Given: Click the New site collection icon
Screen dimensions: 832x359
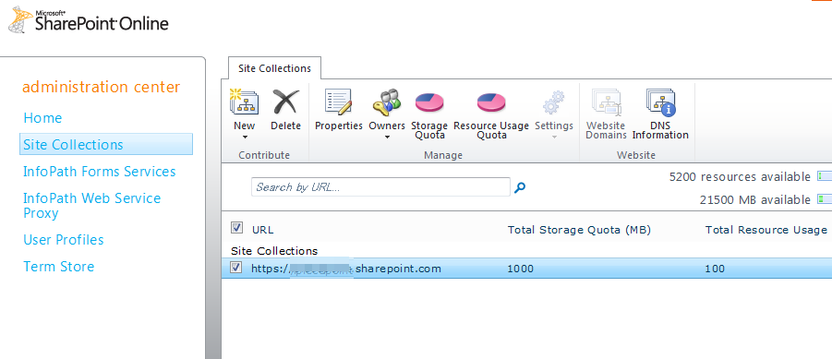Looking at the screenshot, I should [x=244, y=102].
